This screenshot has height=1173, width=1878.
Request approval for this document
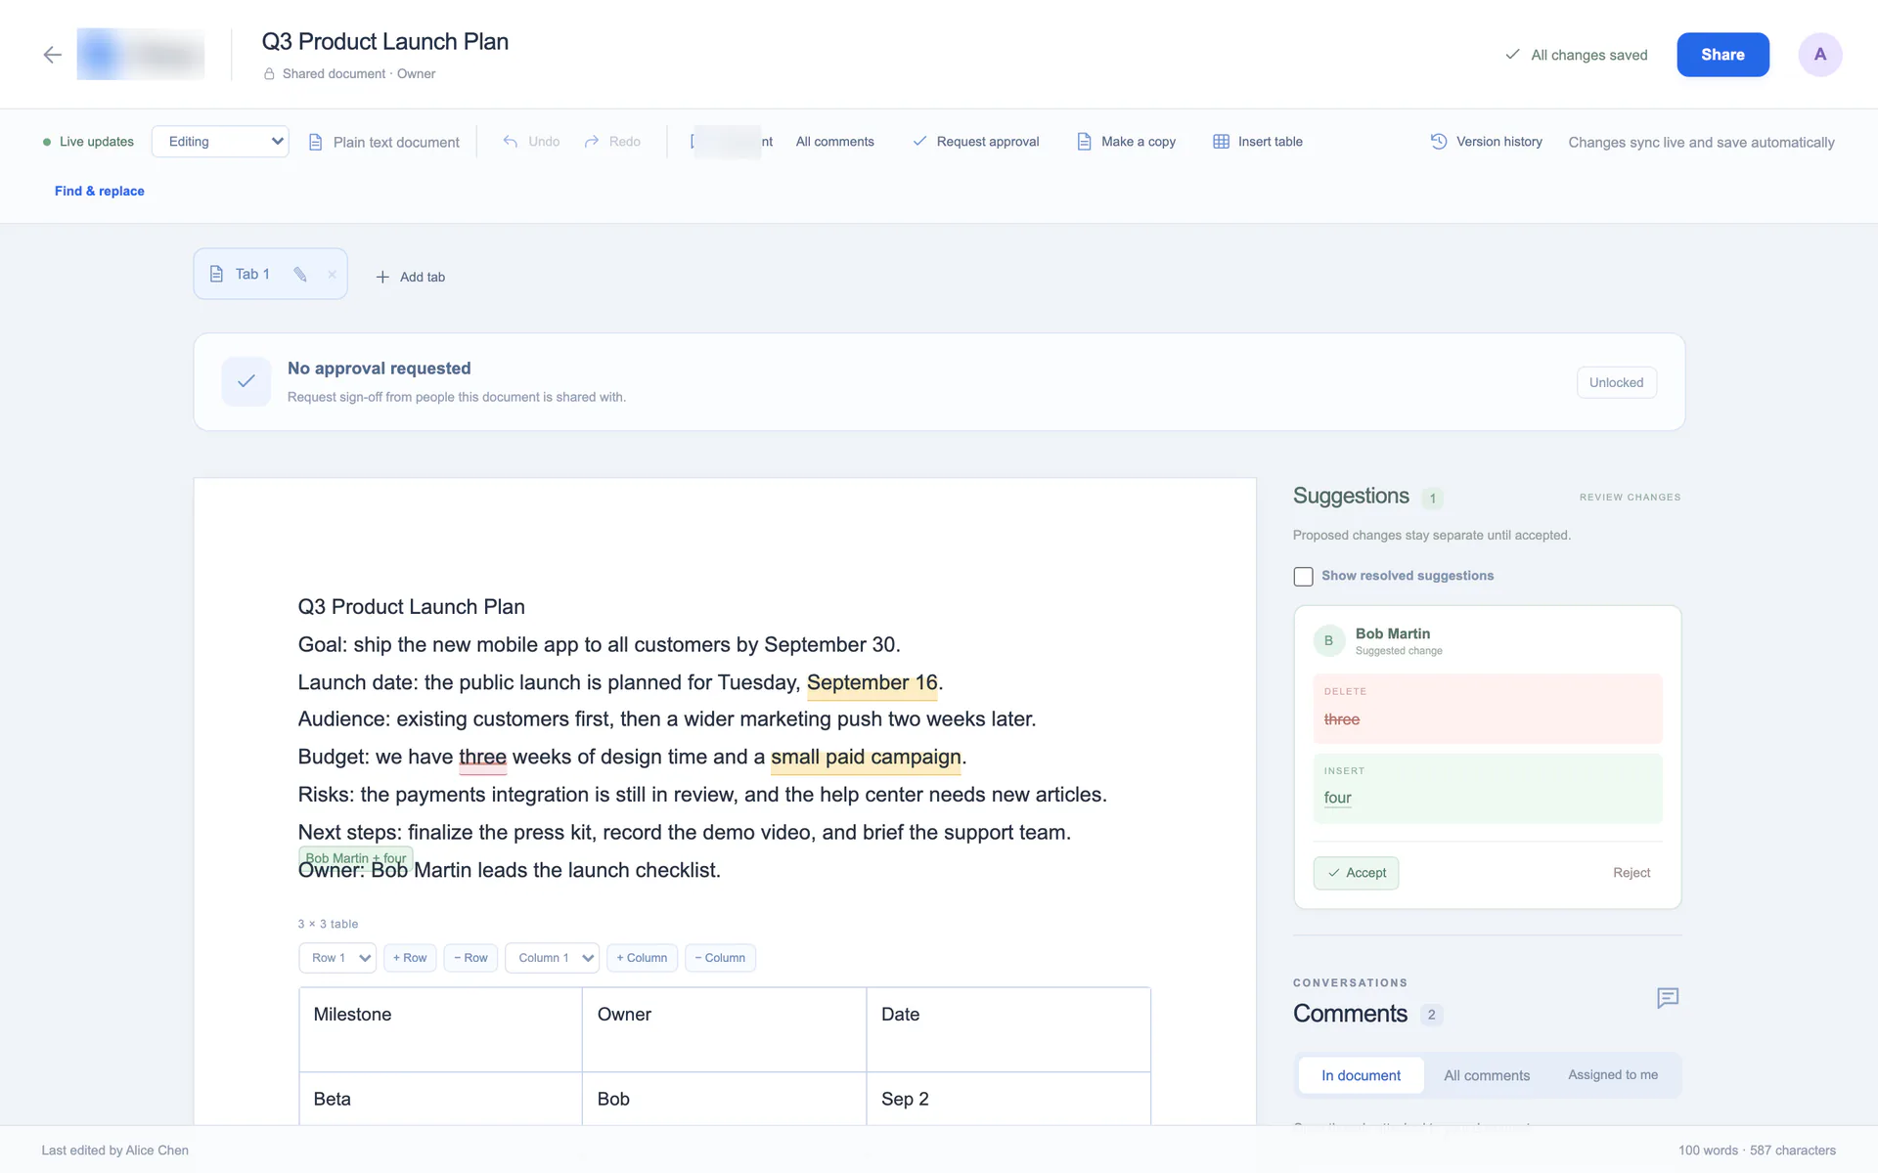(976, 142)
